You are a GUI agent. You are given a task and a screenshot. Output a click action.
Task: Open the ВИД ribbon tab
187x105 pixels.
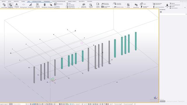click(x=29, y=1)
